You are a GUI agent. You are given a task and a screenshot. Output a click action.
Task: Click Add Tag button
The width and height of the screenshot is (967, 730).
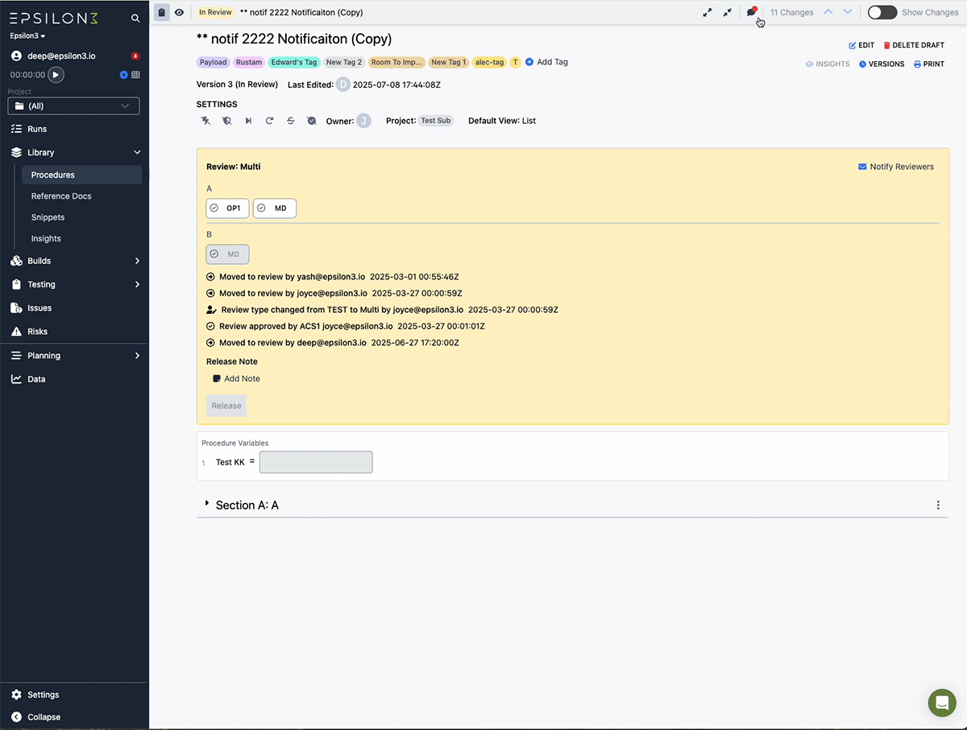[x=546, y=62]
